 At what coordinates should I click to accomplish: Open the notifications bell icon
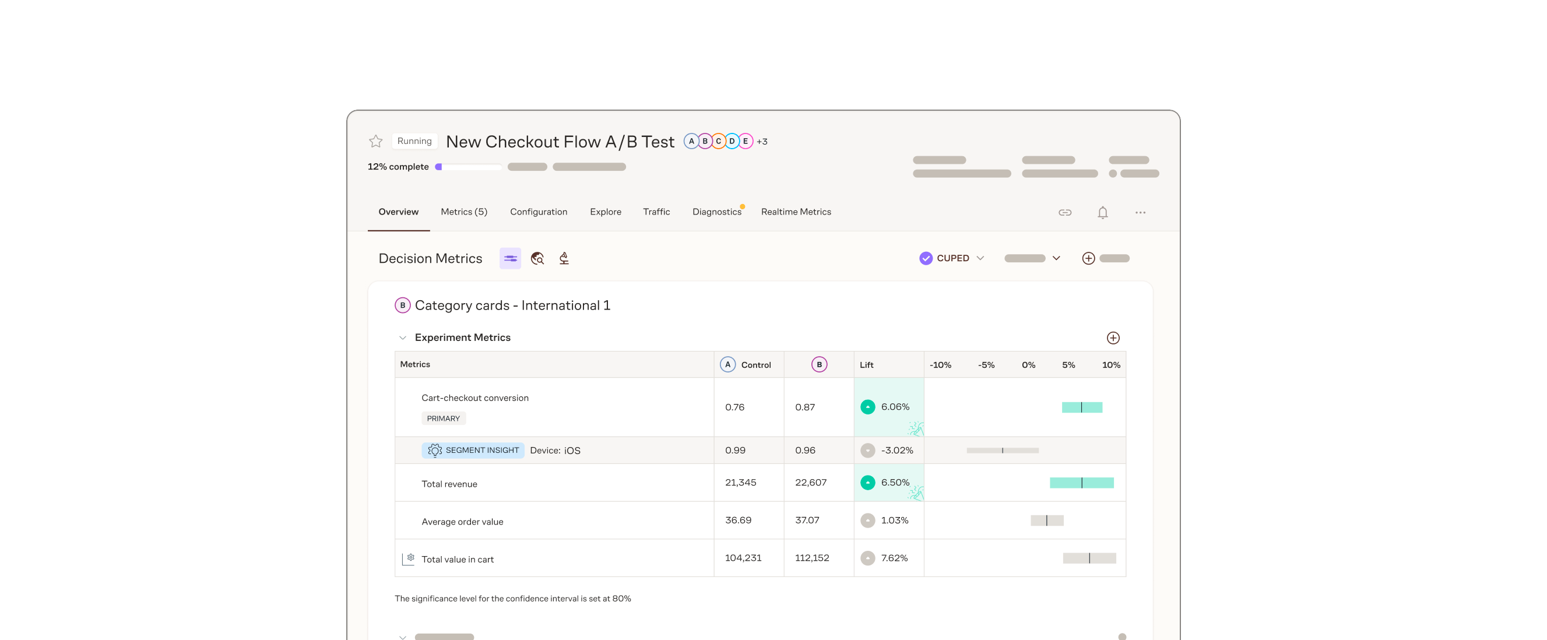coord(1102,213)
